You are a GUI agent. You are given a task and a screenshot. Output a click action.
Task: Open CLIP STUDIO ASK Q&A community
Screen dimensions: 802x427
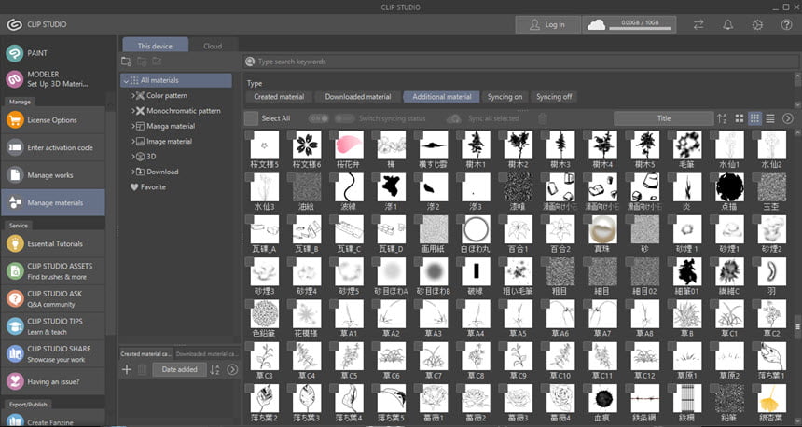pyautogui.click(x=53, y=298)
